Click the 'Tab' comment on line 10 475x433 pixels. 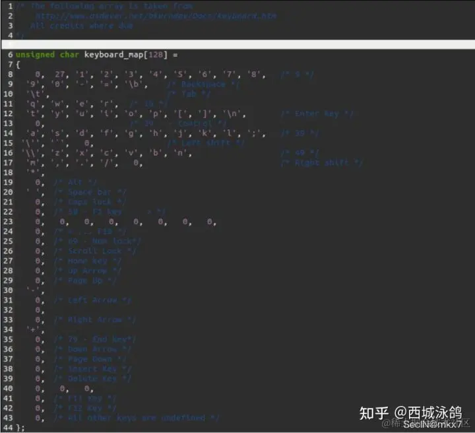coord(189,94)
